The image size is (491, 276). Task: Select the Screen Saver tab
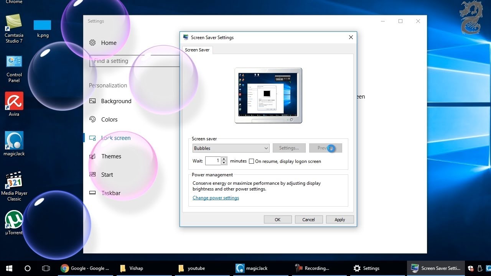197,50
